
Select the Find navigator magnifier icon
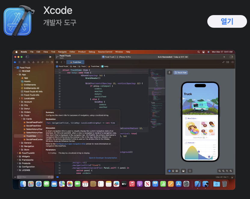29,62
